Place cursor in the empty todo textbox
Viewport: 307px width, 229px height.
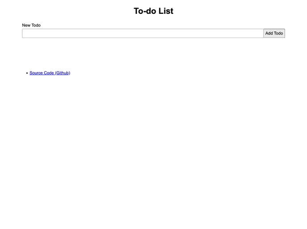coord(143,34)
